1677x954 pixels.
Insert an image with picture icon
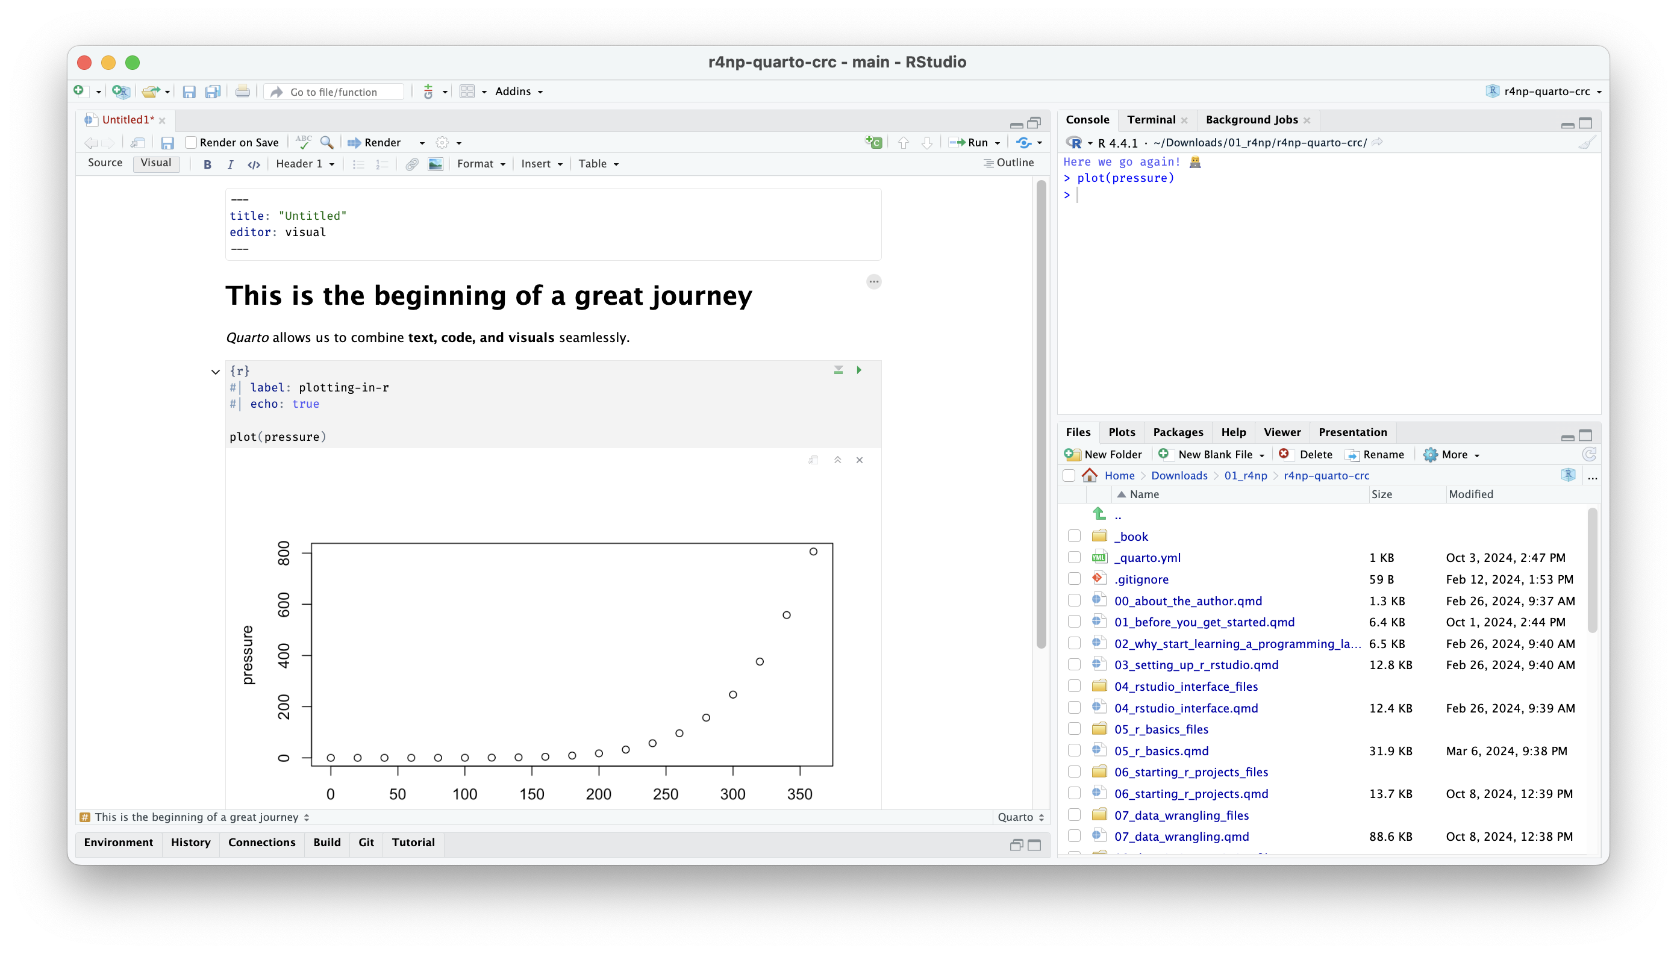tap(435, 164)
